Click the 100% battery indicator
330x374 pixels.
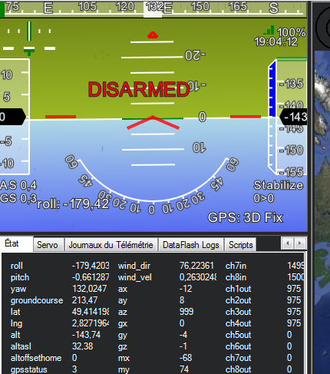[291, 32]
